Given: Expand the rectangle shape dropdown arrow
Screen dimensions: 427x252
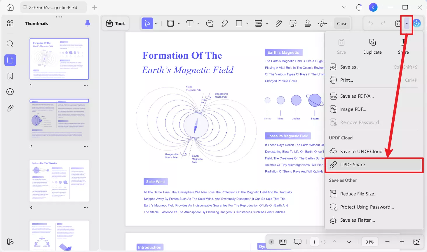Looking at the screenshot, I should 247,24.
